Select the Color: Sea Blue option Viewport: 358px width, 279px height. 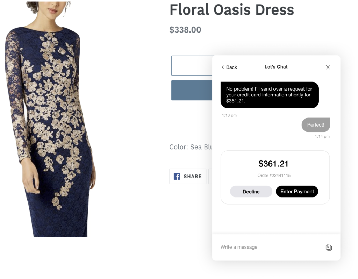pos(191,147)
